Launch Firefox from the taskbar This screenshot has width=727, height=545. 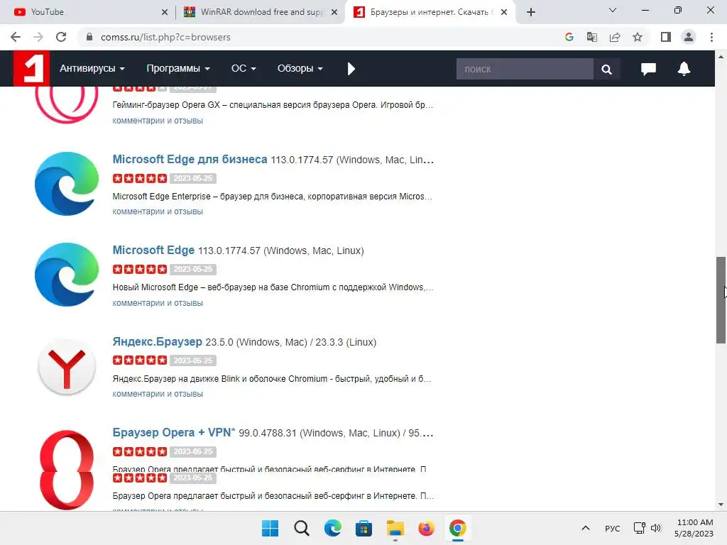[426, 528]
